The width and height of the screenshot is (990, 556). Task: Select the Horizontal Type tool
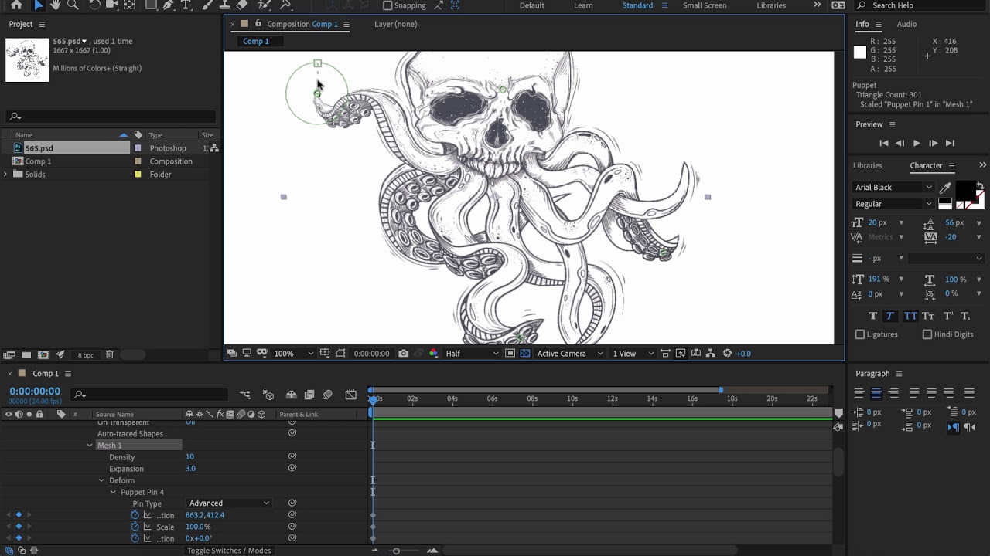[186, 5]
